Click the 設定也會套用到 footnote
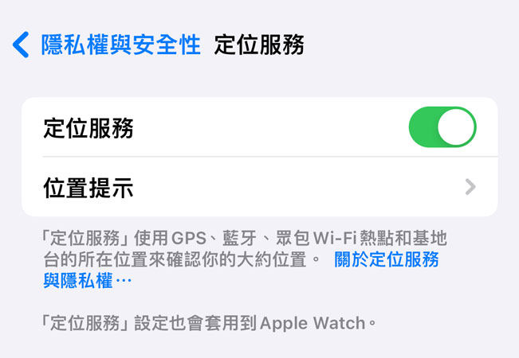Image resolution: width=519 pixels, height=358 pixels. 195,323
